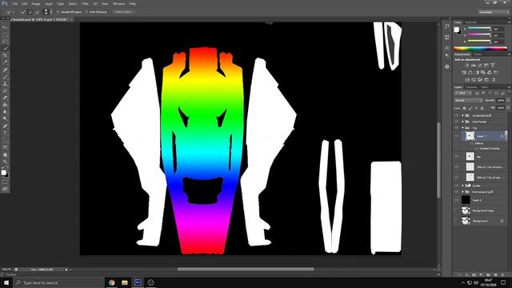Select the Lasso tool
Image resolution: width=512 pixels, height=288 pixels.
point(5,42)
